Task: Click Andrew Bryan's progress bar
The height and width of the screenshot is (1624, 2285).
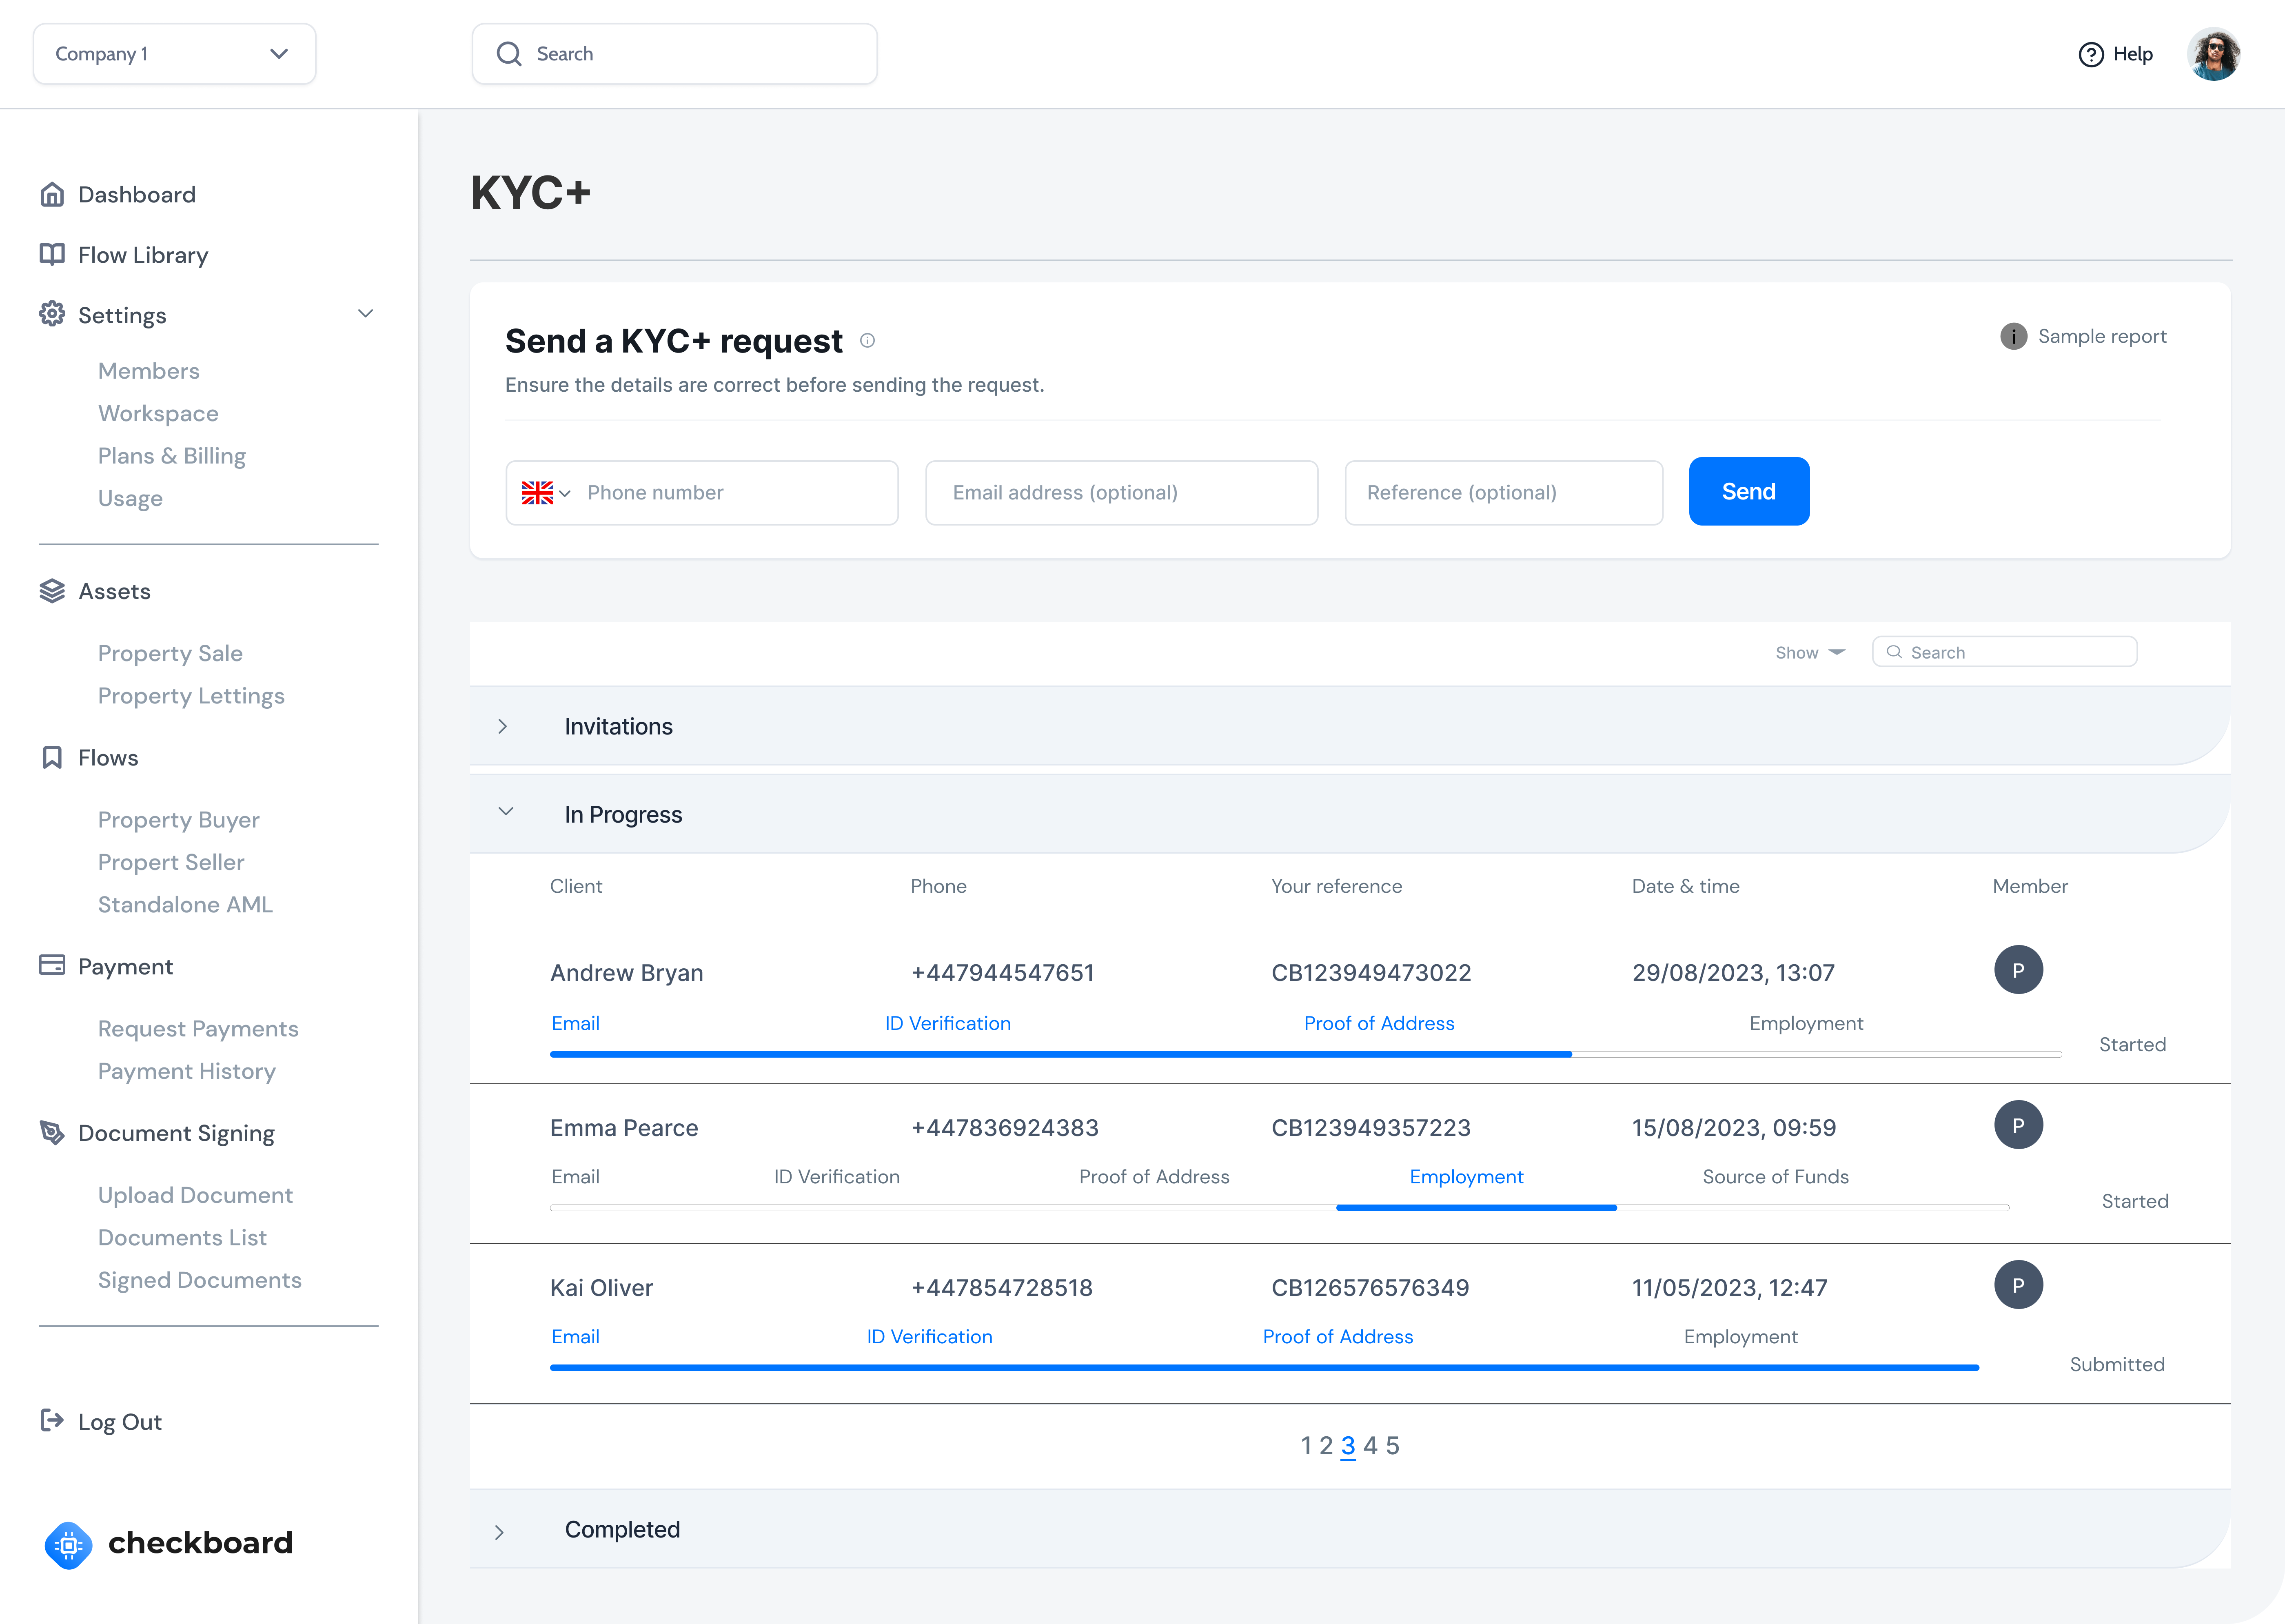Action: (1306, 1054)
